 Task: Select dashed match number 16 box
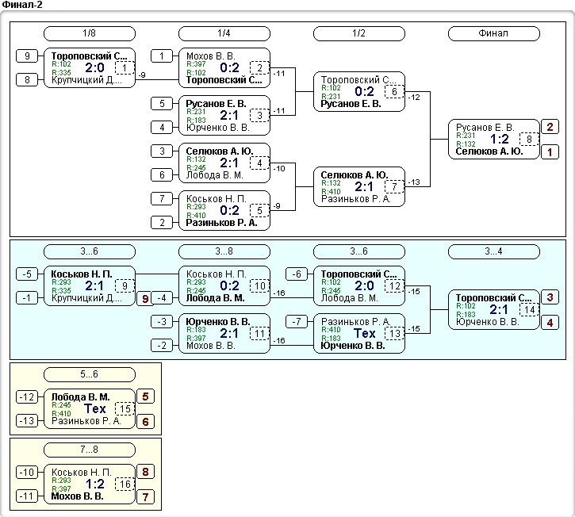125,484
